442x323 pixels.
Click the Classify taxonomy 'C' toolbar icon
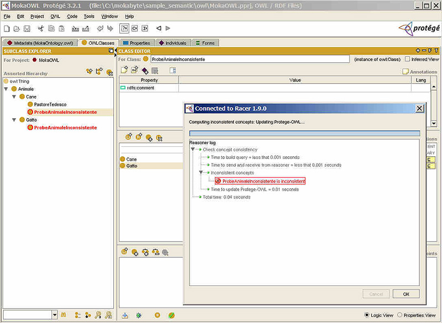click(x=135, y=29)
